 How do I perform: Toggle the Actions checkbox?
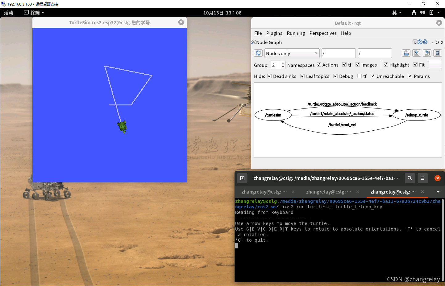(319, 65)
